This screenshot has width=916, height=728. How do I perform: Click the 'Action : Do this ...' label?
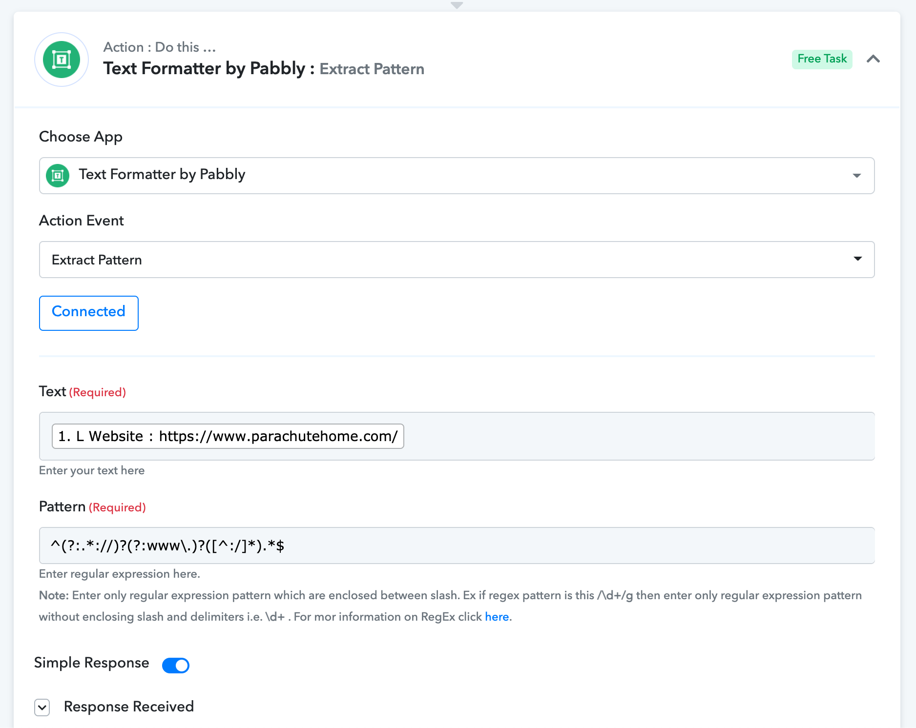pos(160,47)
